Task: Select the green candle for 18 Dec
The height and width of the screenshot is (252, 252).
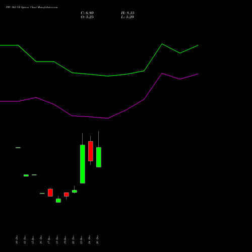Action: 58,201
